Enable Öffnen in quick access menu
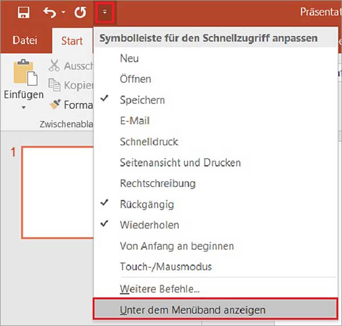 [215, 79]
